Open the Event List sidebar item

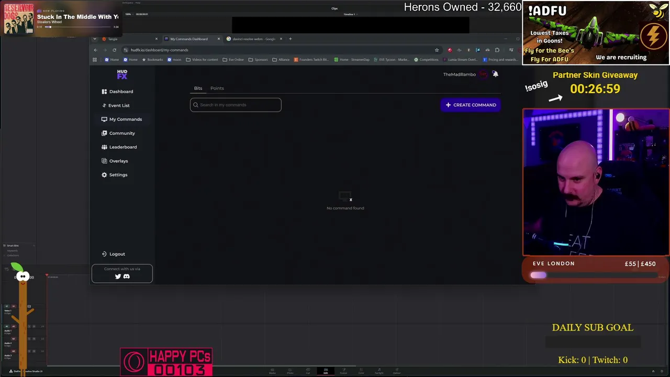point(116,105)
